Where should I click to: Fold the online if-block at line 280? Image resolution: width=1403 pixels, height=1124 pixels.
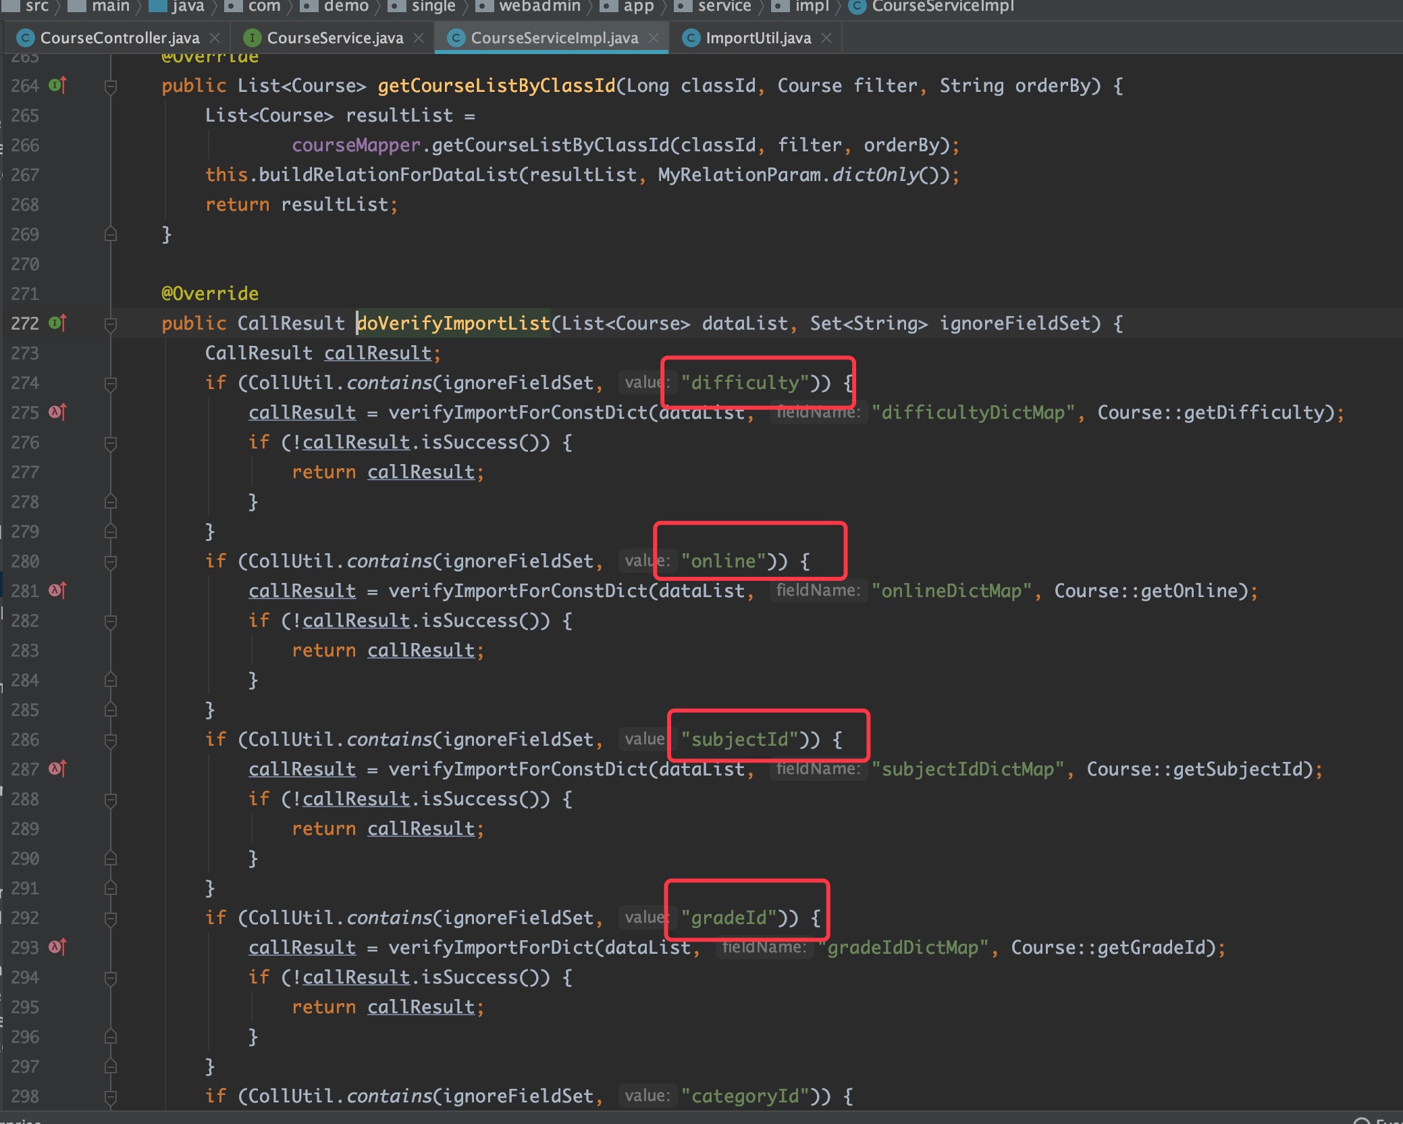point(111,562)
